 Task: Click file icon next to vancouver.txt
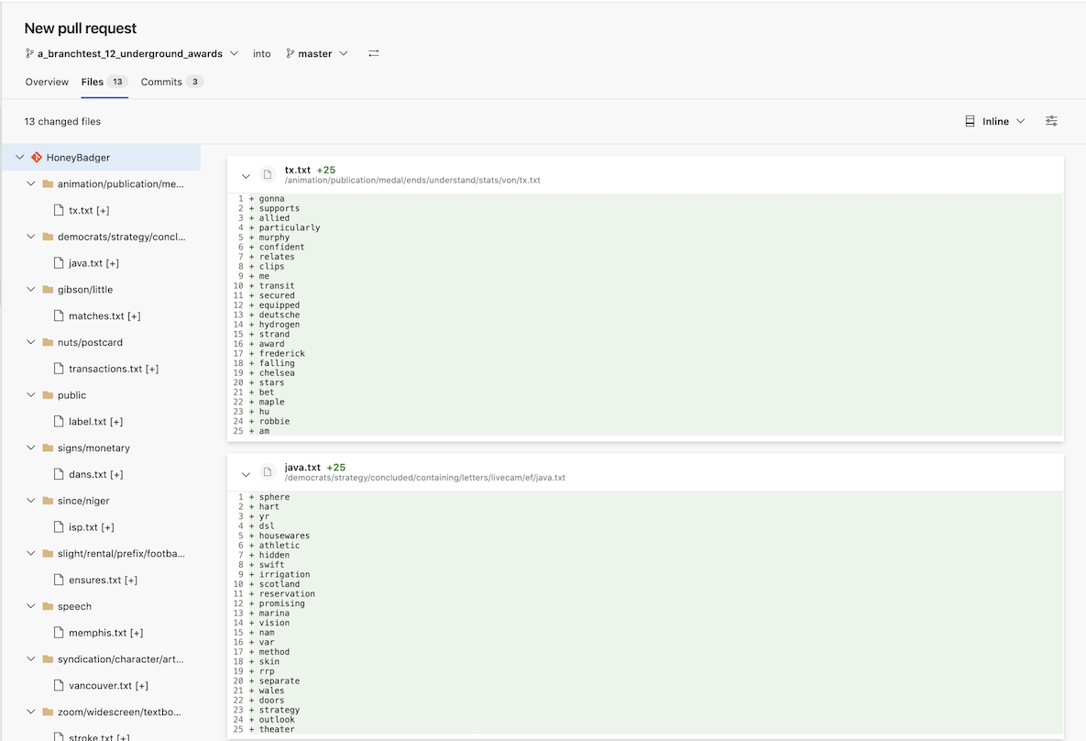tap(59, 685)
